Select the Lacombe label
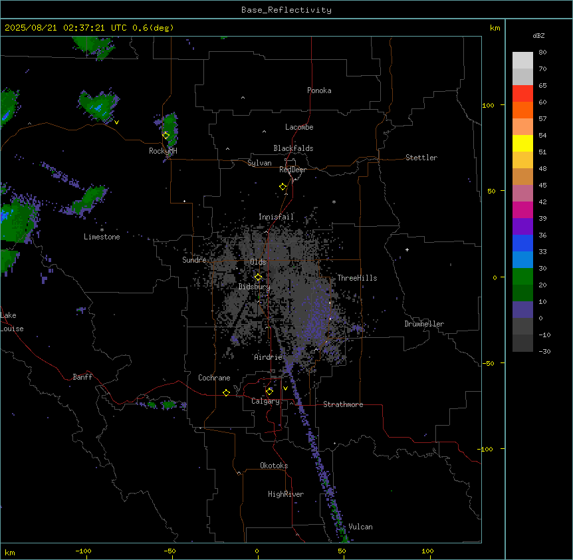The width and height of the screenshot is (573, 560). 299,127
